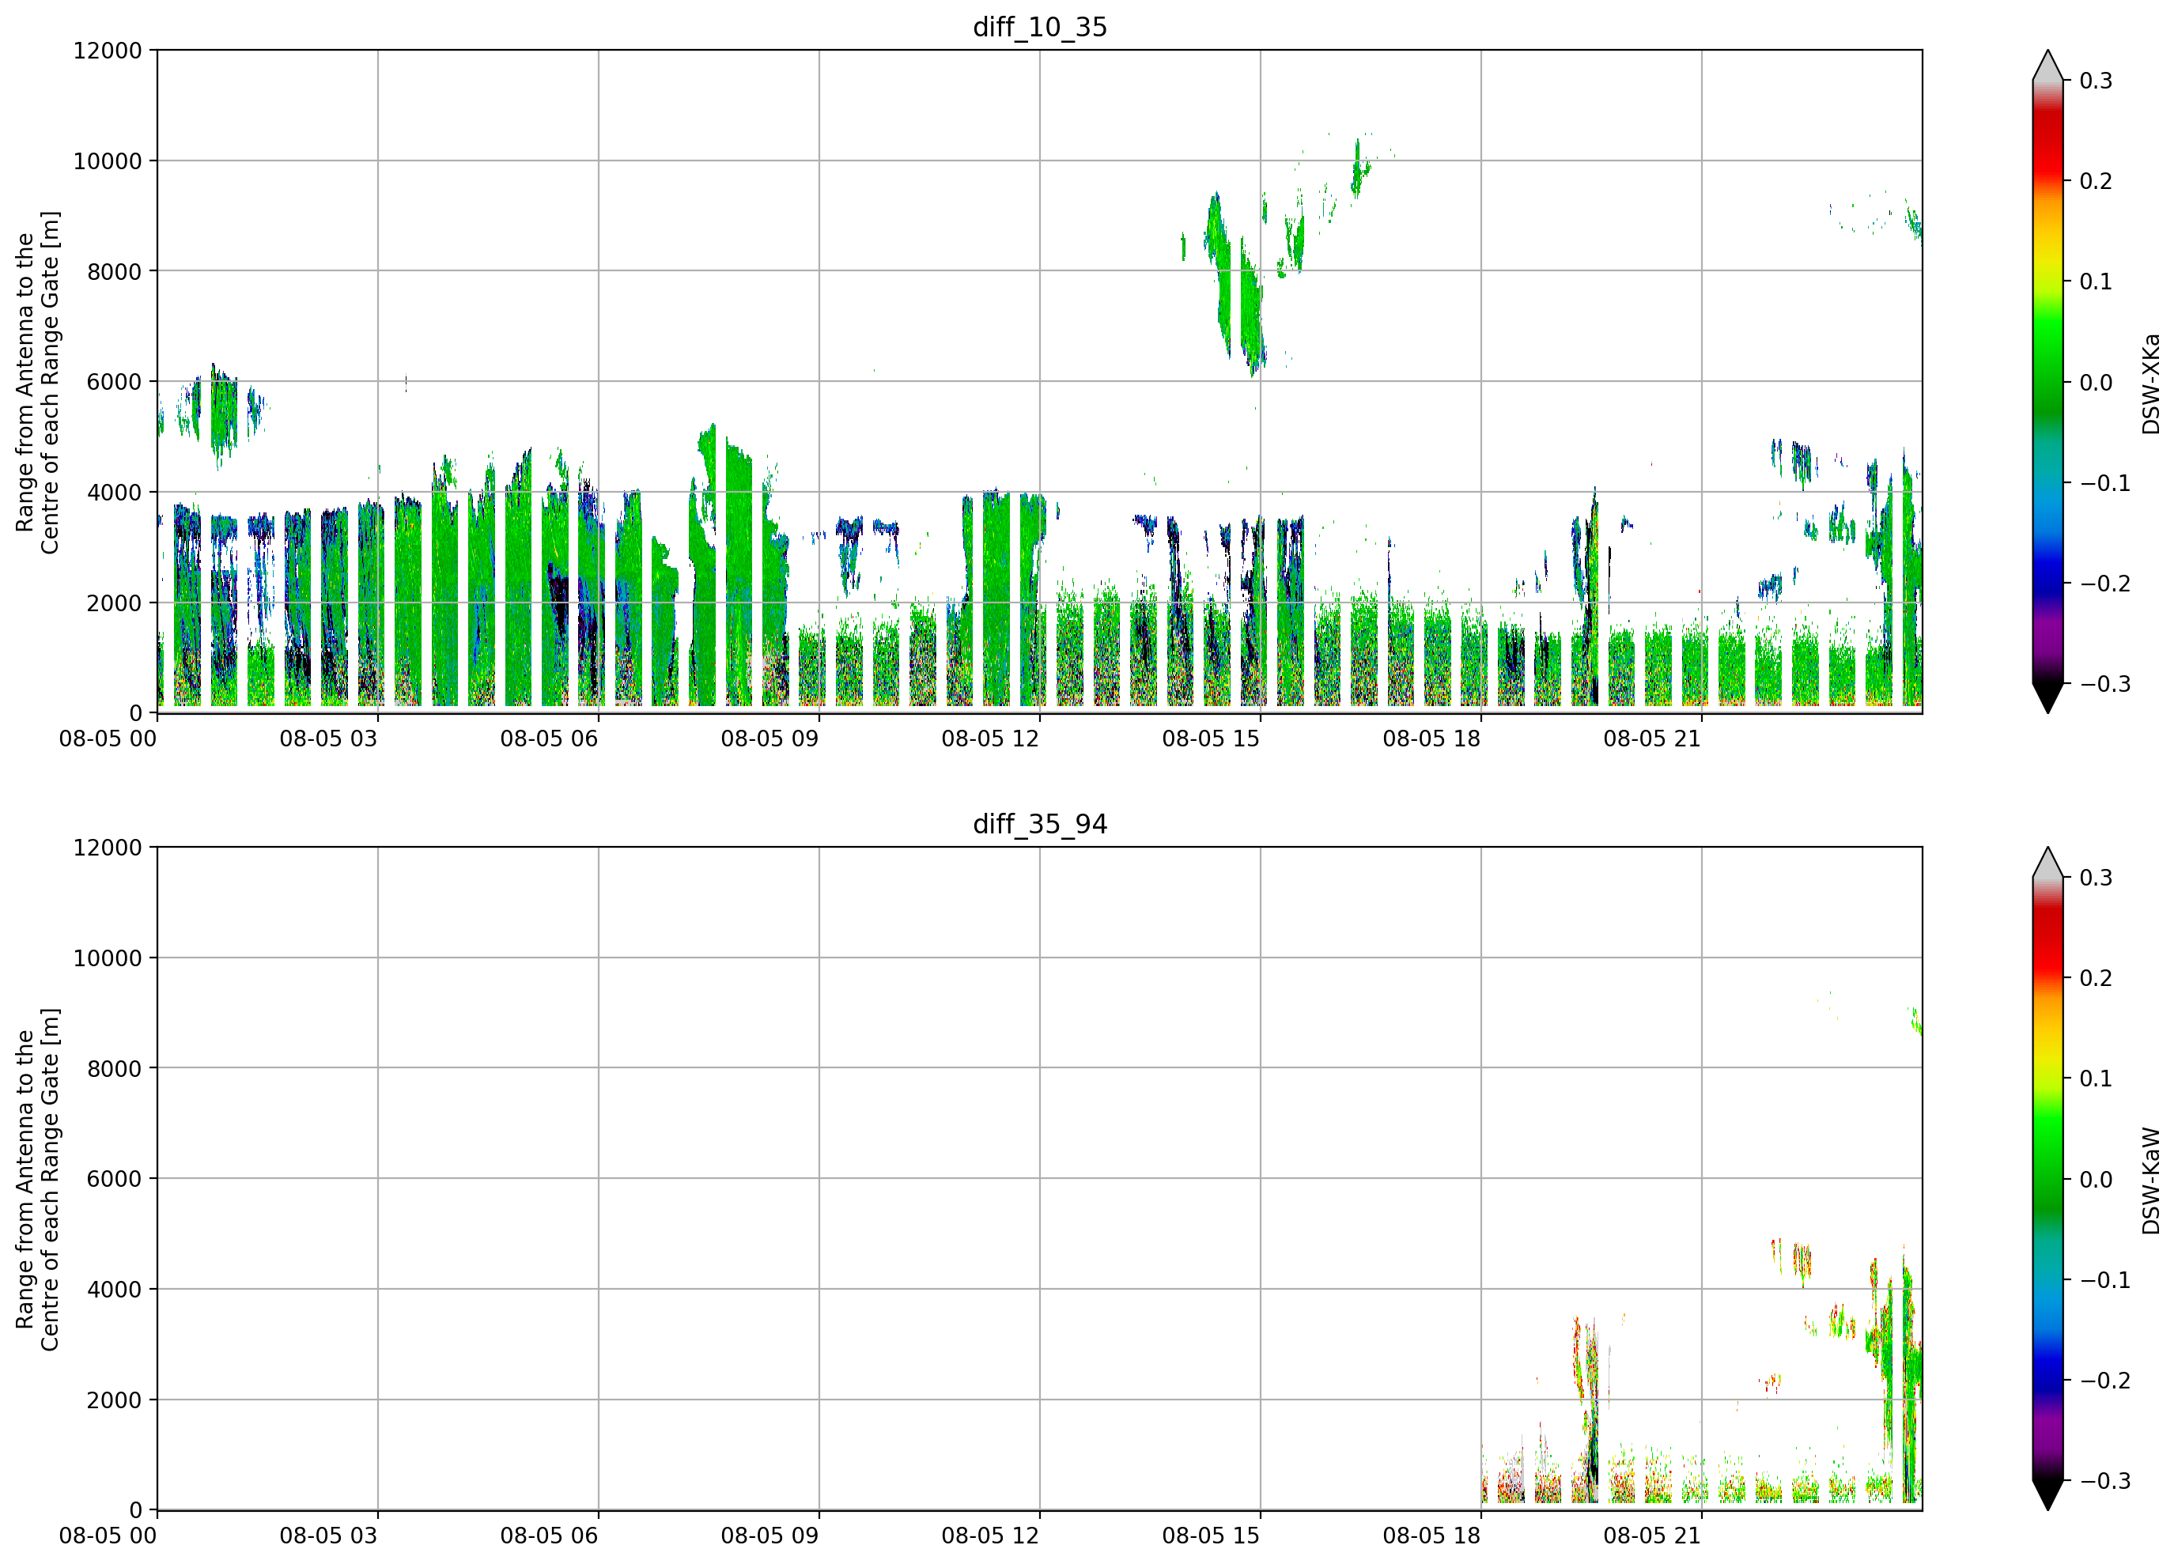Click the 6000 y-tick in diff_10_35
This screenshot has width=2178, height=1564.
tap(114, 381)
